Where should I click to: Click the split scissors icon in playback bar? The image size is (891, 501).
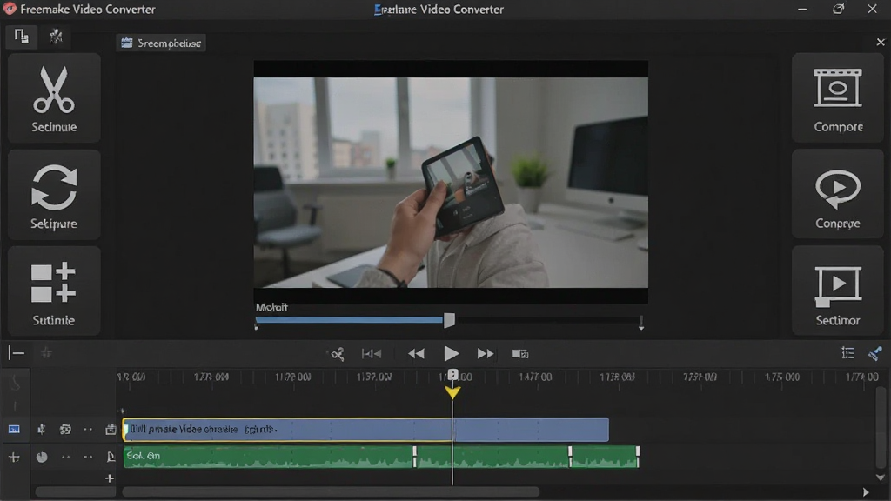tap(338, 355)
